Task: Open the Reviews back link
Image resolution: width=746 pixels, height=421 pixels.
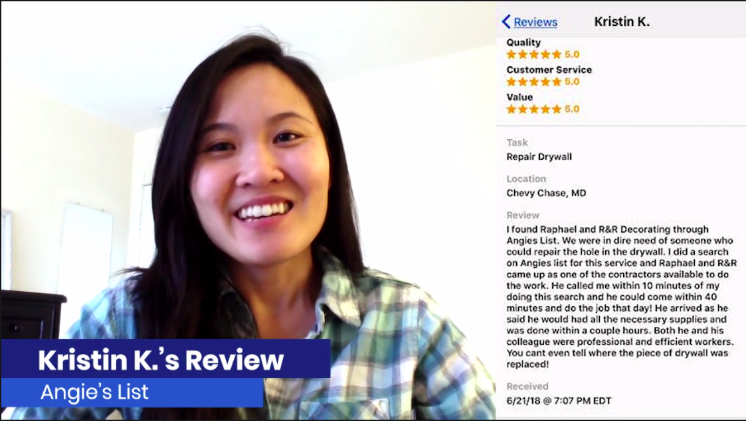Action: point(535,22)
